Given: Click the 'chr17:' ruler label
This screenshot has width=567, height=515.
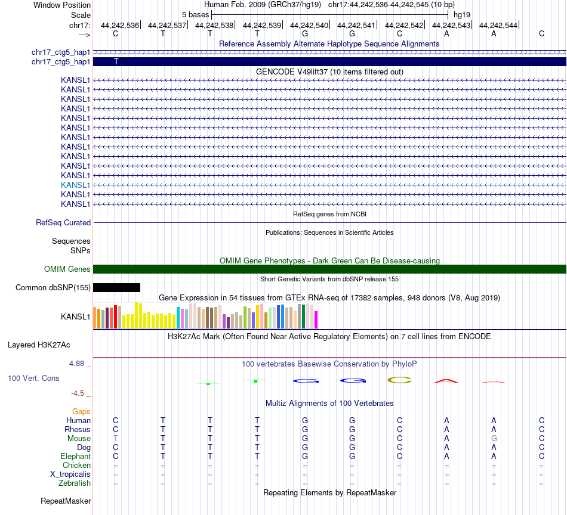Looking at the screenshot, I should coord(79,25).
